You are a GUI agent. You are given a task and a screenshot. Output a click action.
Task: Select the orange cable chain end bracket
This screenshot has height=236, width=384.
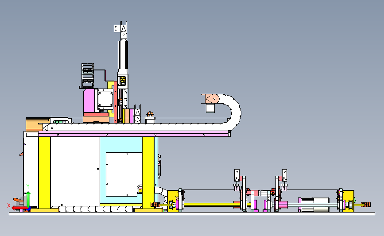point(211,99)
